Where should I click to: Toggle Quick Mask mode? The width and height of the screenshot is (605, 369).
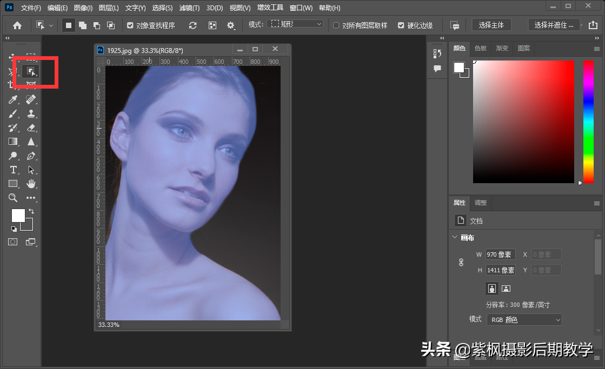click(x=13, y=241)
